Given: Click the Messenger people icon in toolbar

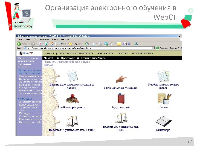Looking at the screenshot, I should coord(136,44).
